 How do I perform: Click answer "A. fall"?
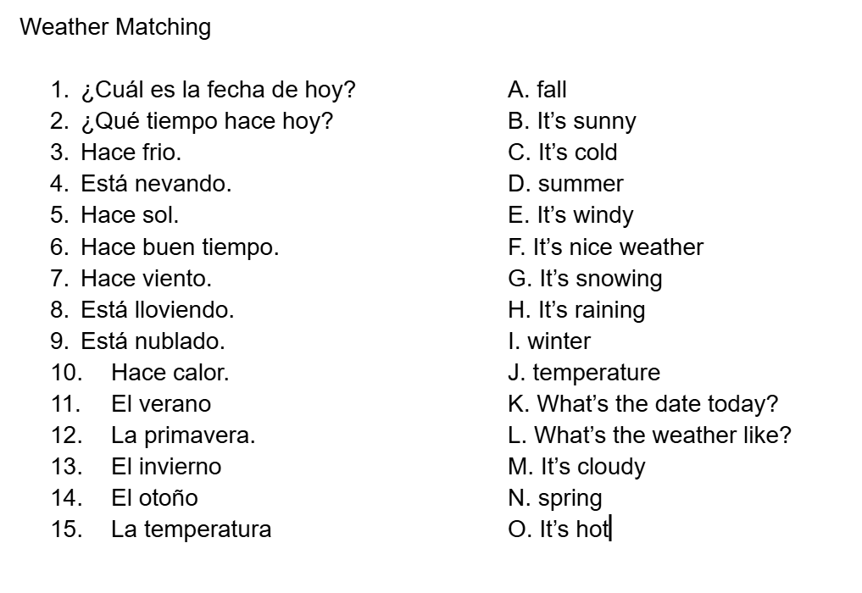tap(537, 90)
